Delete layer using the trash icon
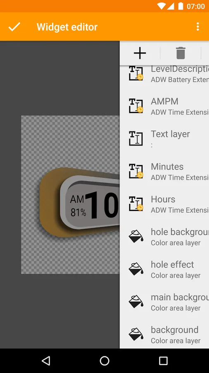Screen dimensions: 209x373 (x=180, y=53)
